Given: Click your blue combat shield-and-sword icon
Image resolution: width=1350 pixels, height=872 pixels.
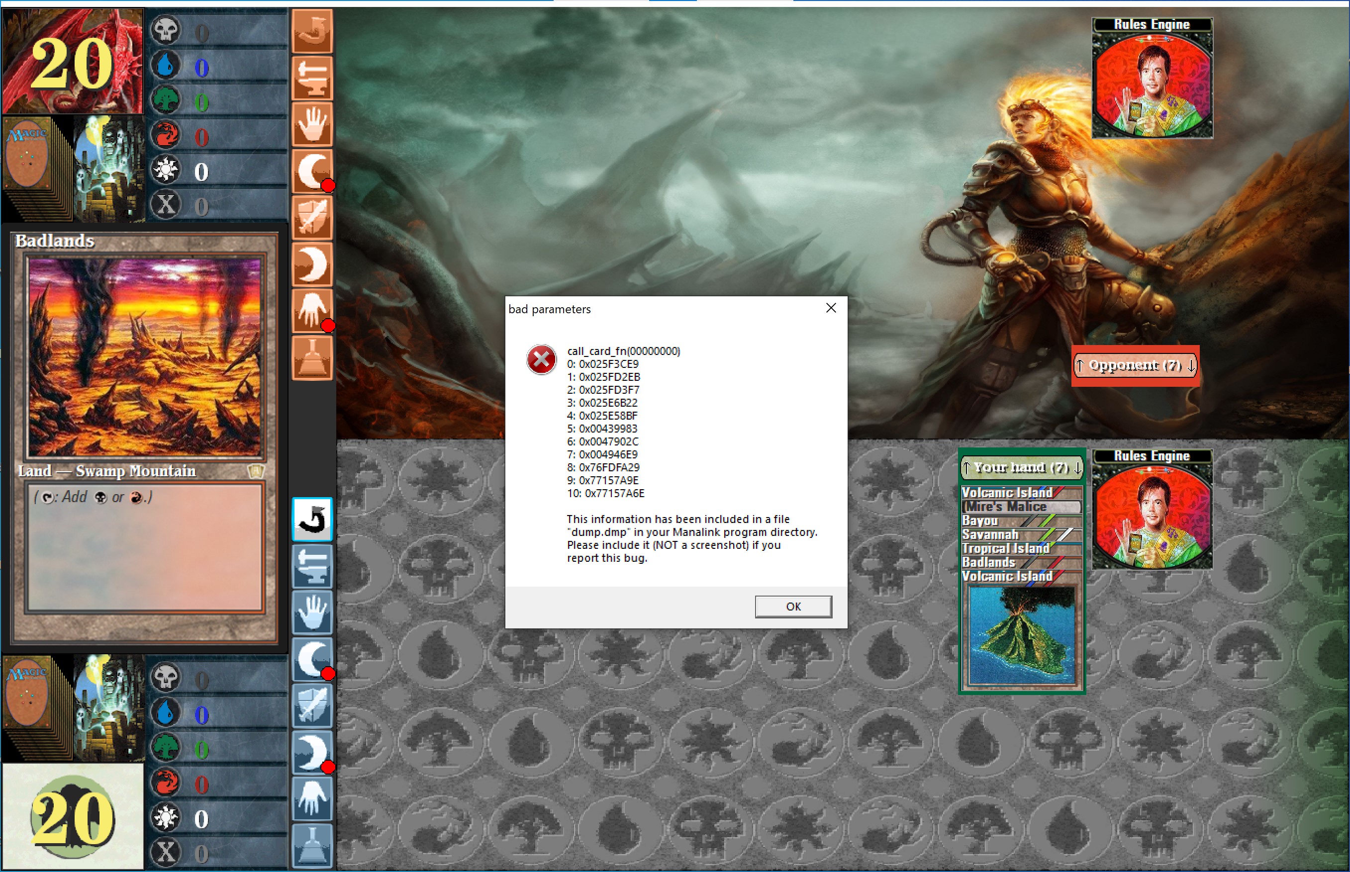Looking at the screenshot, I should tap(312, 705).
